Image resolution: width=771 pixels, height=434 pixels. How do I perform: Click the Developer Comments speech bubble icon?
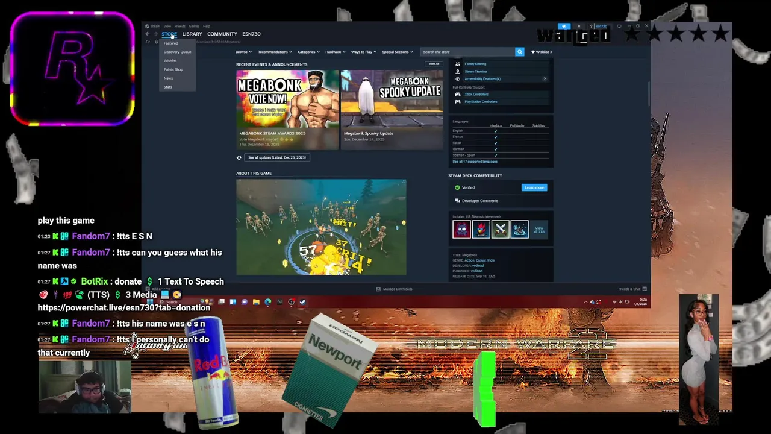pos(457,201)
